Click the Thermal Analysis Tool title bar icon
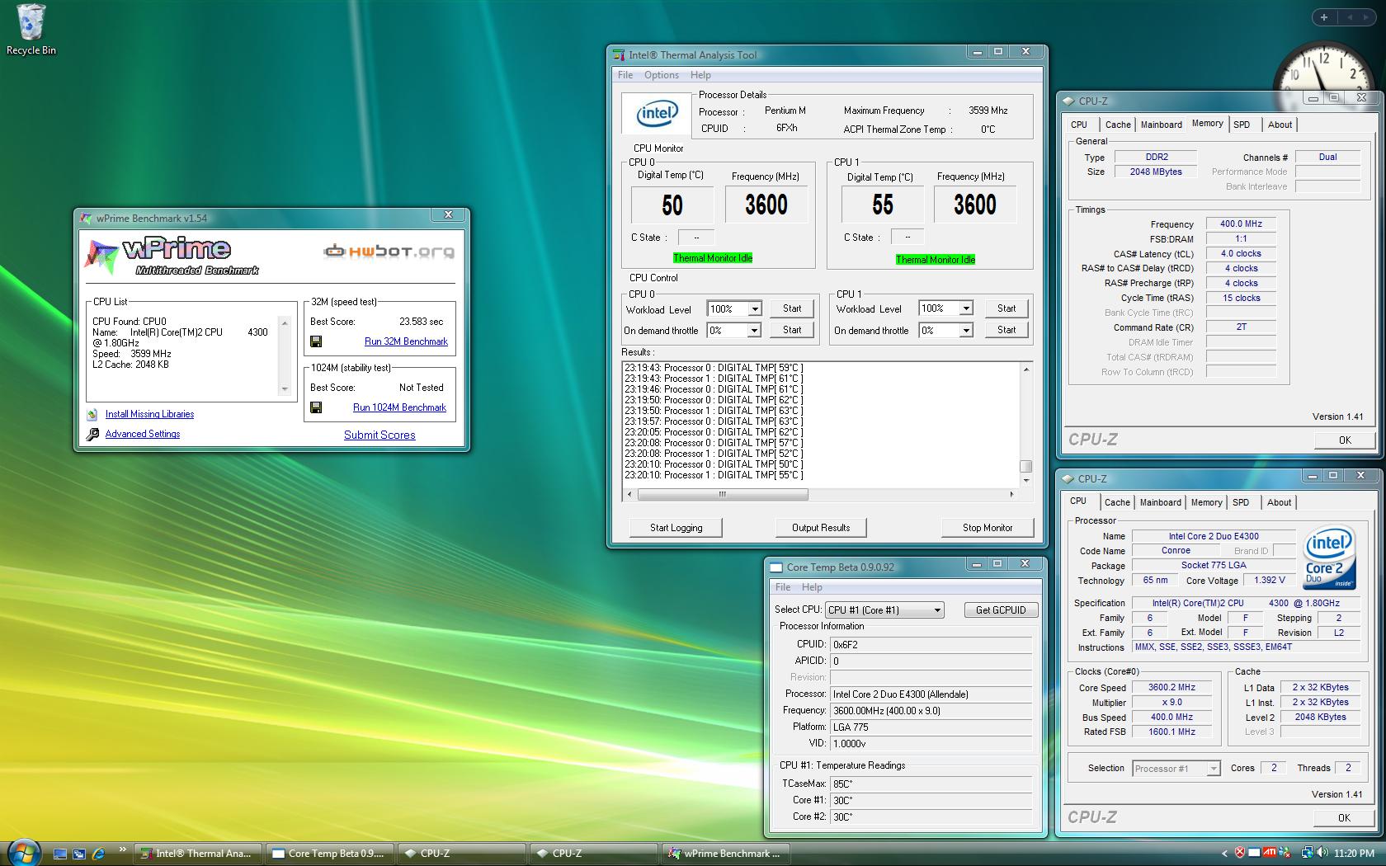 [x=620, y=55]
